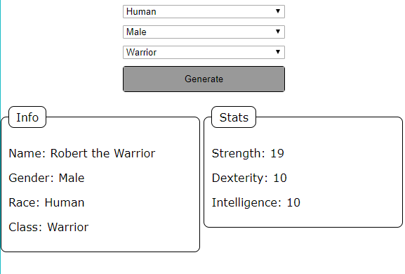Open the Male gender dropdown
The image size is (405, 274).
coord(204,32)
